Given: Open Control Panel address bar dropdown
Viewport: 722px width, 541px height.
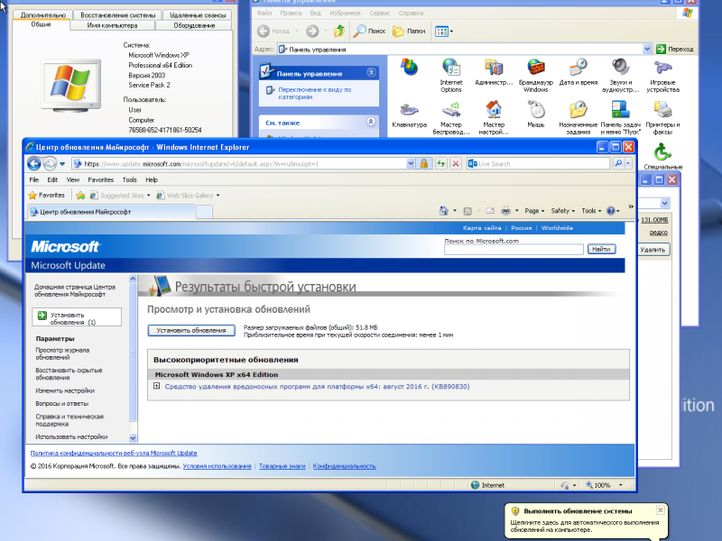Looking at the screenshot, I should click(x=647, y=49).
